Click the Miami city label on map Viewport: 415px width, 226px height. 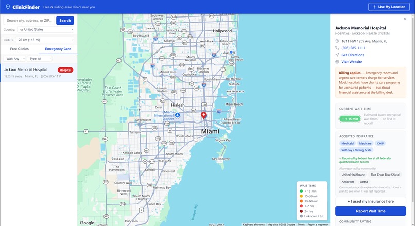pyautogui.click(x=210, y=131)
